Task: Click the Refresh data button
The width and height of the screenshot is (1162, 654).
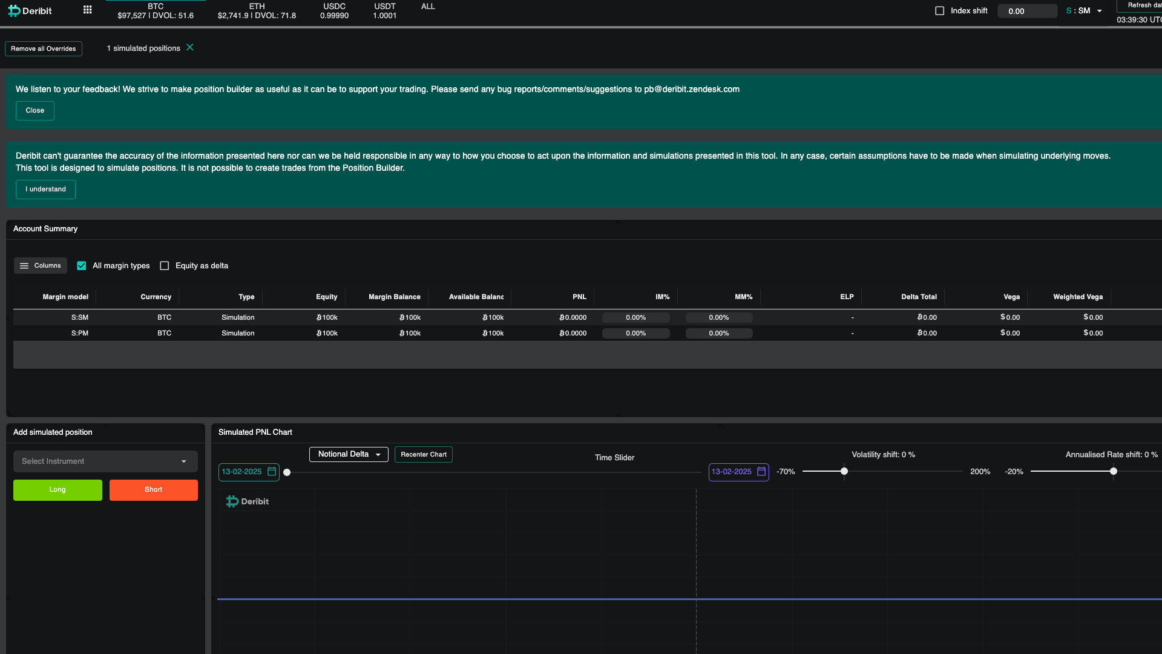Action: click(1140, 5)
